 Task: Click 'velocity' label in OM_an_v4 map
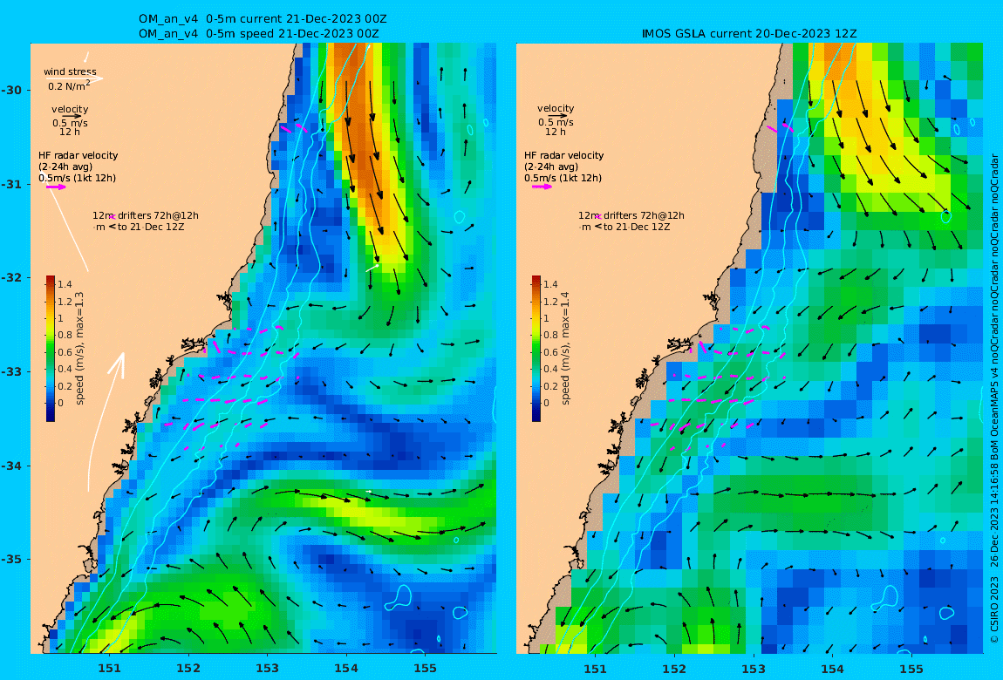point(70,109)
